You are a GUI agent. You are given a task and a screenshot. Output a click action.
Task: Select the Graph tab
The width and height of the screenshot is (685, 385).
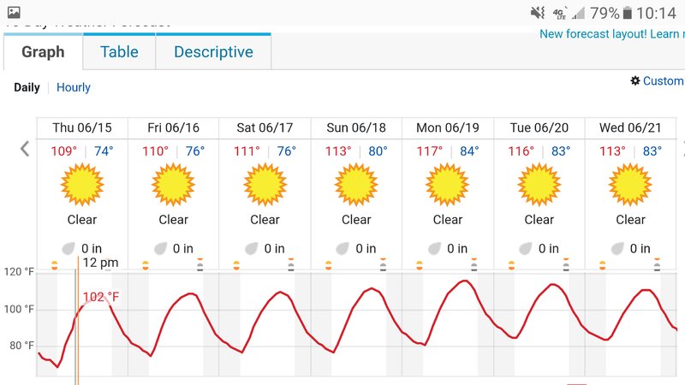point(44,52)
